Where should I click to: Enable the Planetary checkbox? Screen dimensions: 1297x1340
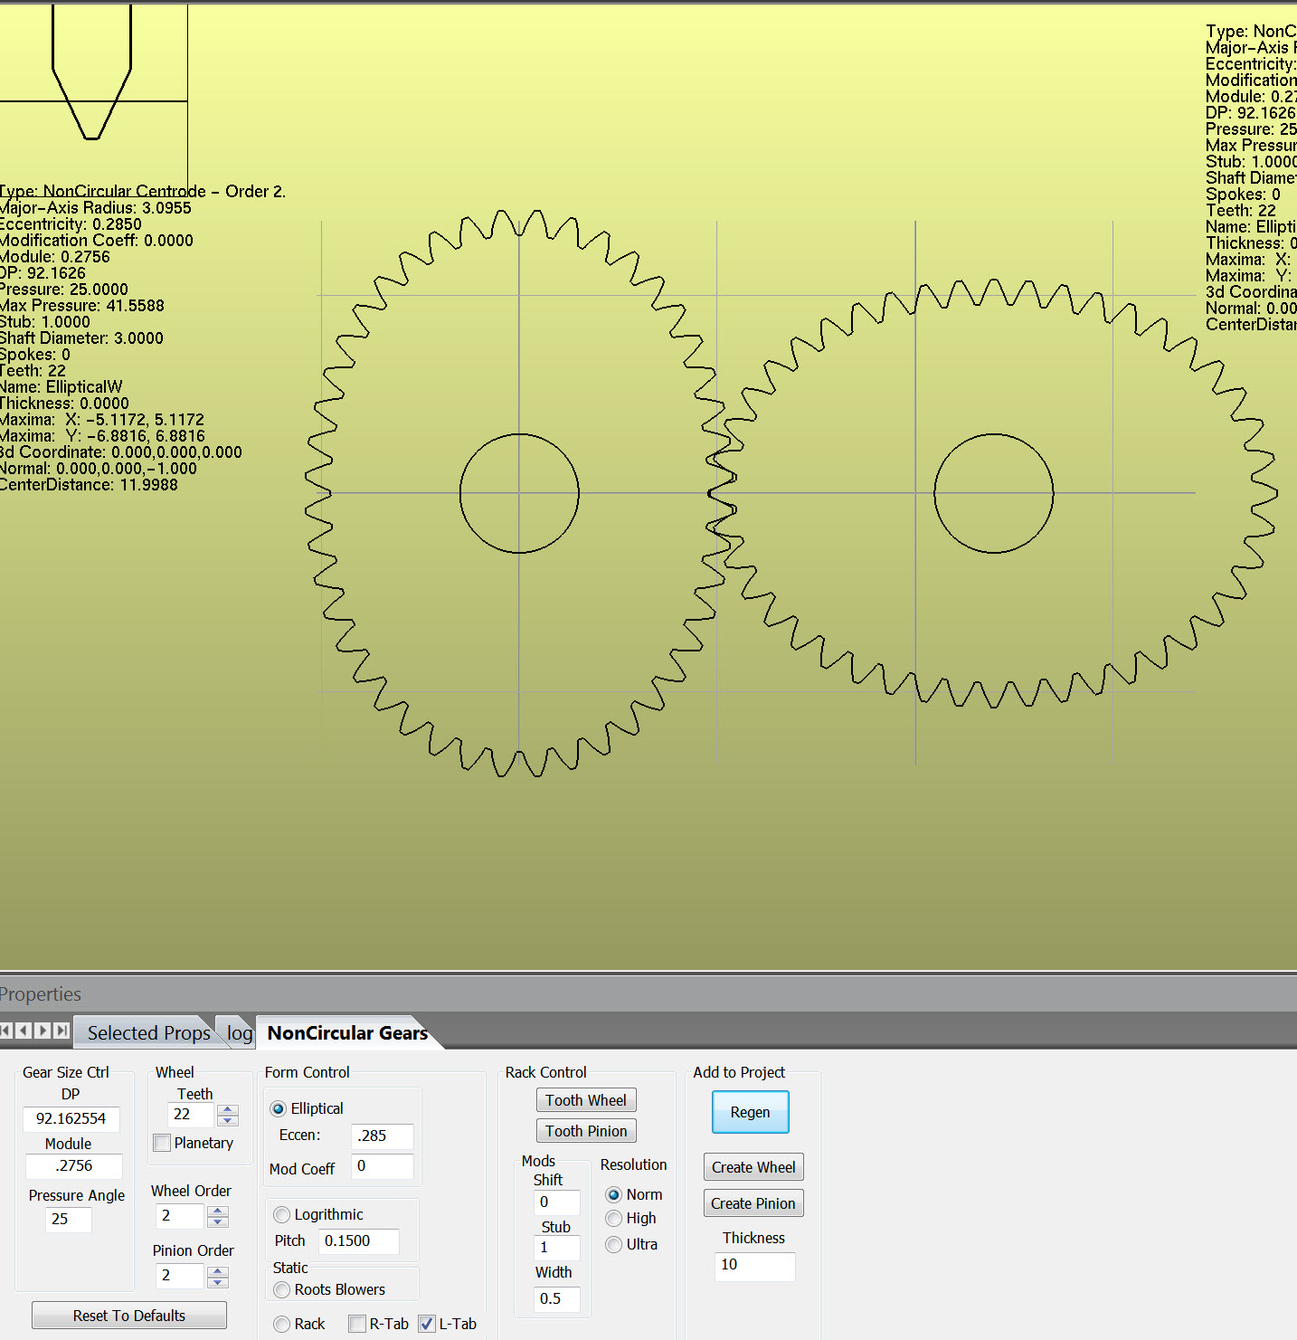[162, 1143]
